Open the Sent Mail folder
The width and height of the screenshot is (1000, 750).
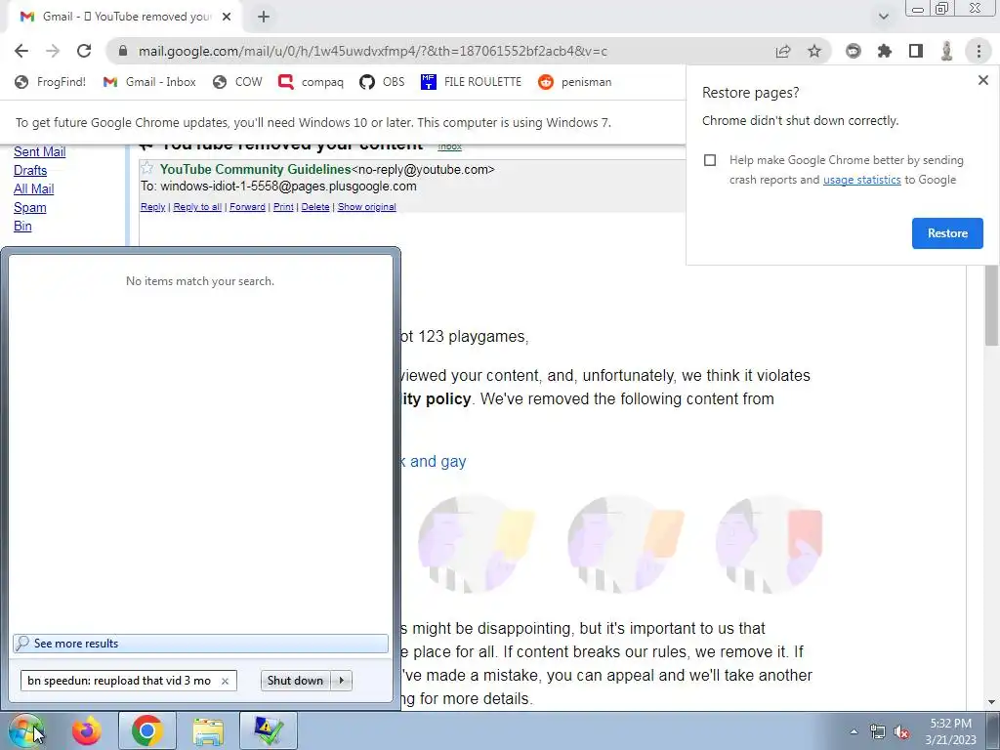(x=39, y=151)
